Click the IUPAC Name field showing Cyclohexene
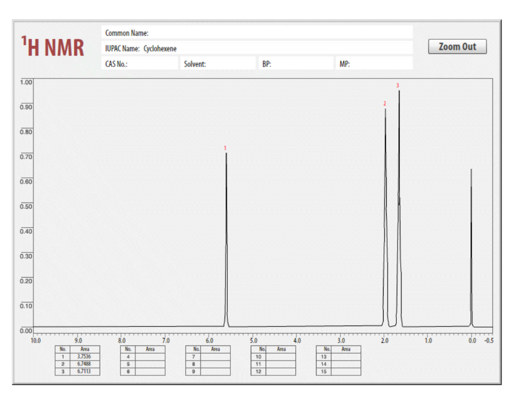523x417 pixels. (x=257, y=48)
